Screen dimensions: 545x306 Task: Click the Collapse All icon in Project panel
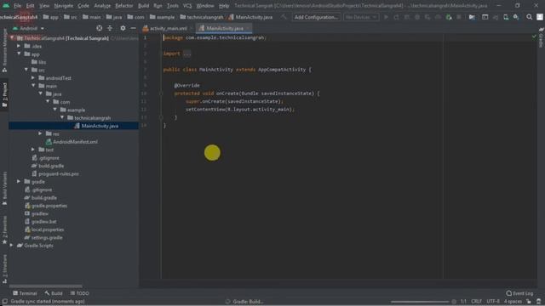[x=110, y=28]
